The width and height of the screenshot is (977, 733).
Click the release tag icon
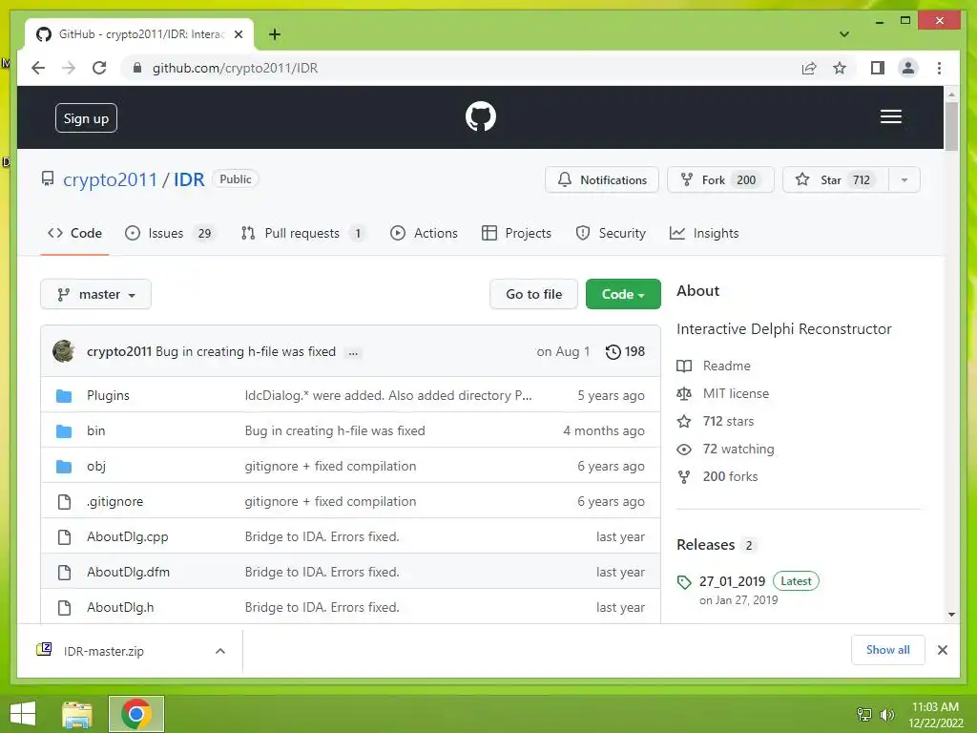point(684,582)
